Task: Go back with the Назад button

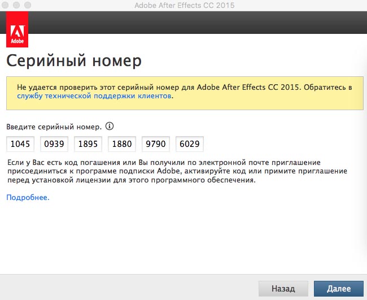Action: 283,289
